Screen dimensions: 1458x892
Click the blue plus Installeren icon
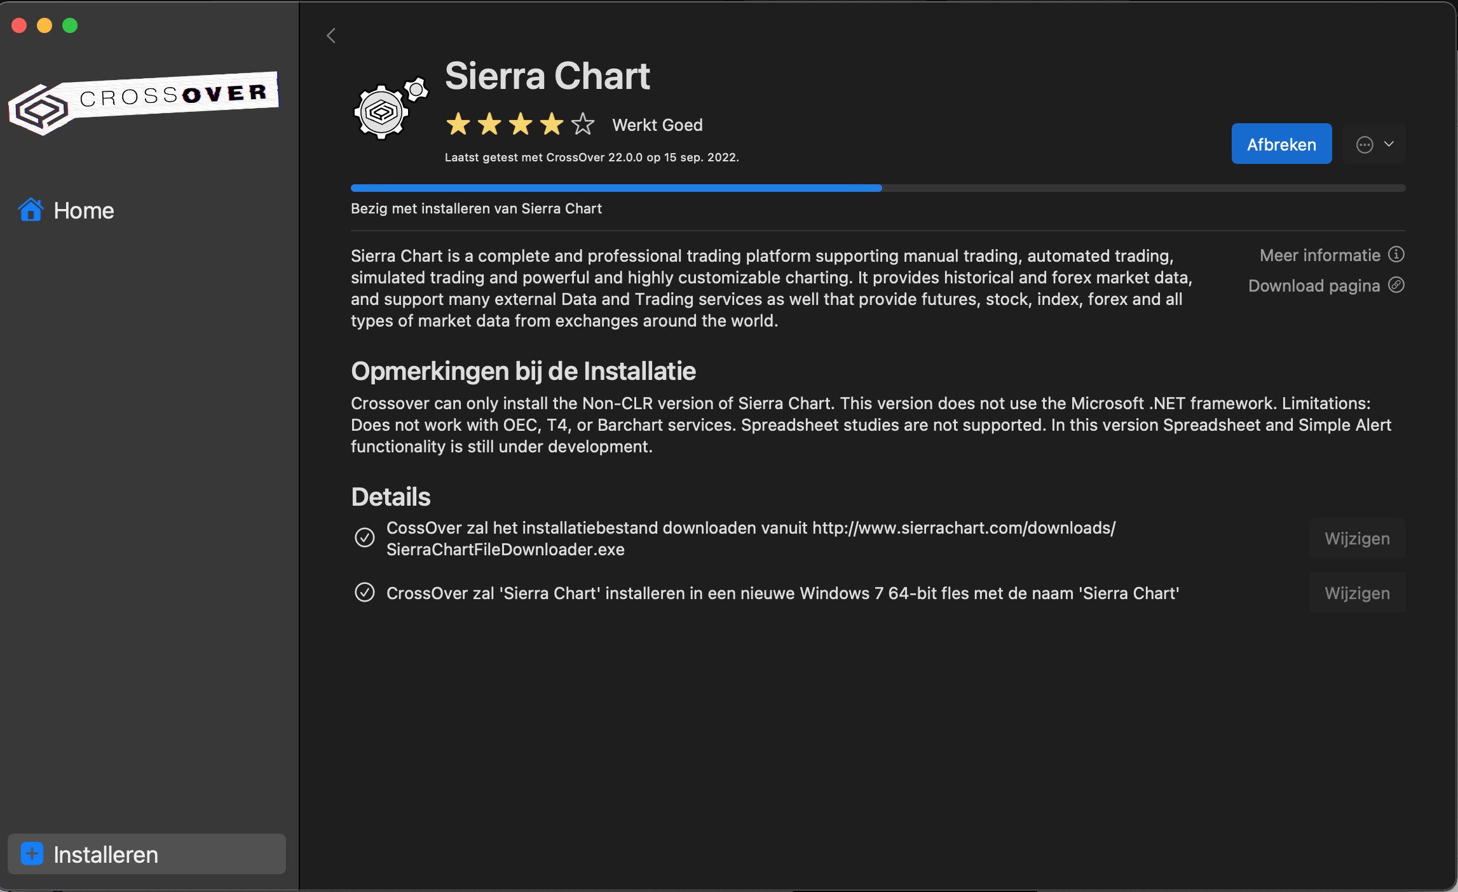(32, 854)
